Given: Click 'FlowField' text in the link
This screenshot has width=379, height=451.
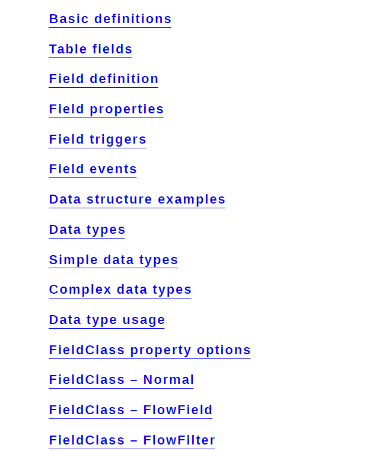Looking at the screenshot, I should (x=178, y=410).
